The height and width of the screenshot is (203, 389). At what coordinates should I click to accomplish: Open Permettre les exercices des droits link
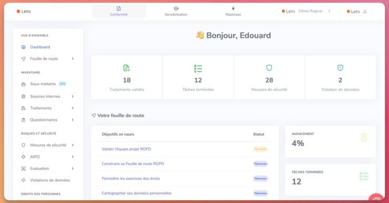click(x=131, y=178)
